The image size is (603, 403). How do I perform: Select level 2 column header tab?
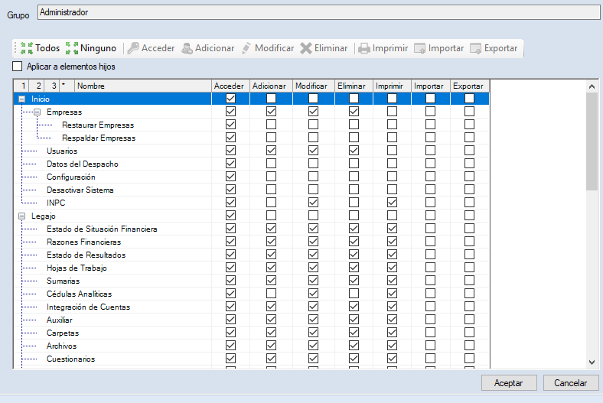(37, 86)
